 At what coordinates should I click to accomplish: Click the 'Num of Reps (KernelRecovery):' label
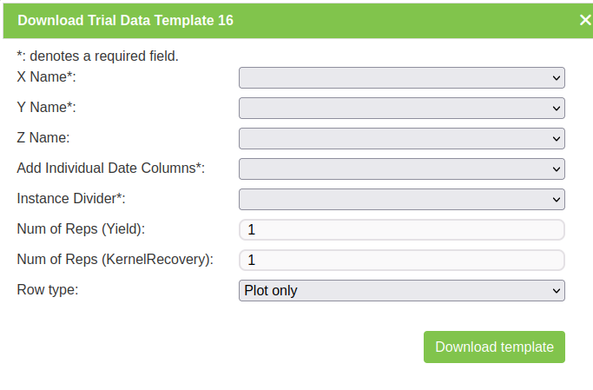(x=115, y=259)
